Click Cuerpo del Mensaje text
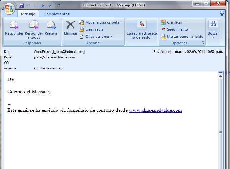 [x=29, y=92]
